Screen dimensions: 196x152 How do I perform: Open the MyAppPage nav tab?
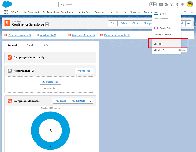coord(84,12)
